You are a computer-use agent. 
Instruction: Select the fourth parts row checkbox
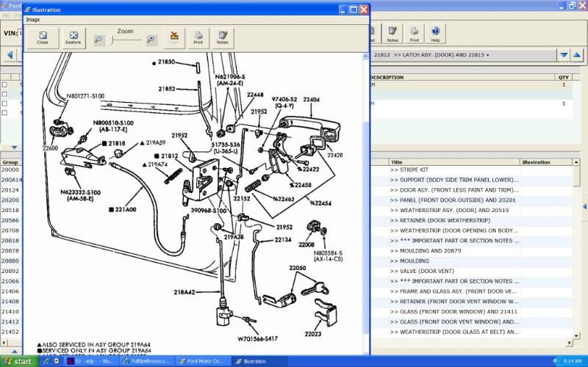pos(5,113)
